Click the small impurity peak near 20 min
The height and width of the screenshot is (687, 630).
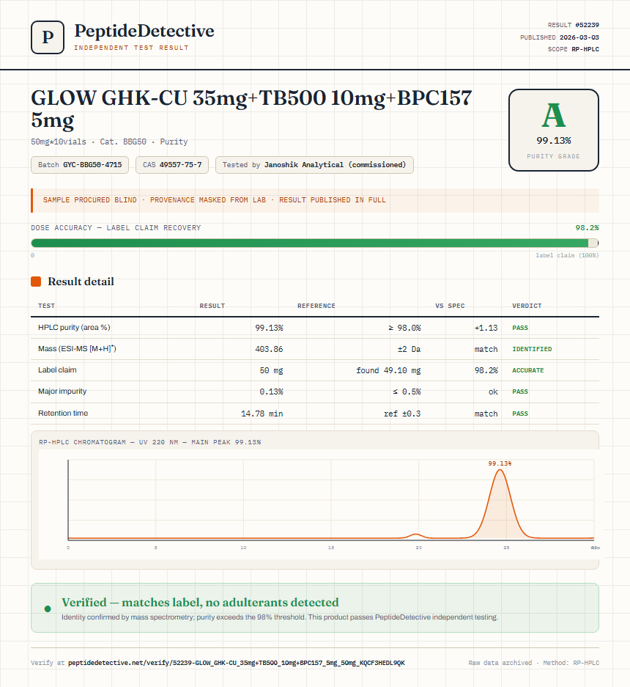coord(416,535)
